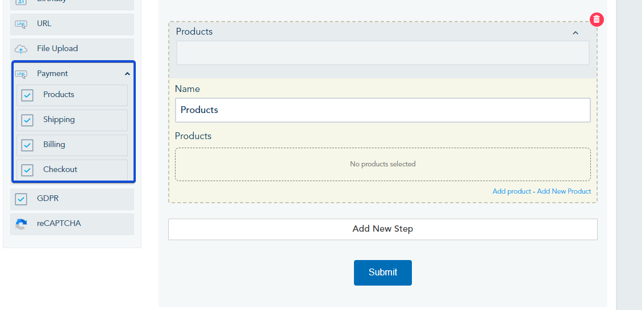Click the Add New Step button
This screenshot has height=310, width=642.
[x=382, y=229]
